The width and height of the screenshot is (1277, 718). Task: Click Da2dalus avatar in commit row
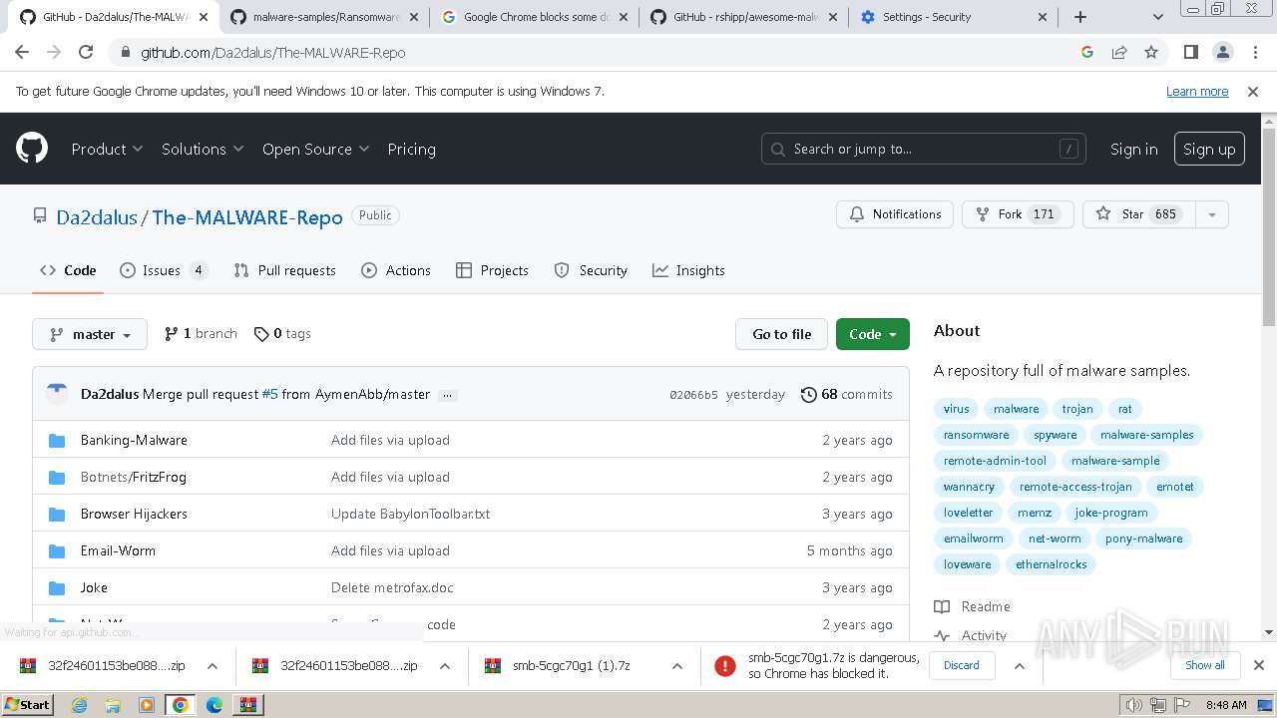tap(57, 394)
